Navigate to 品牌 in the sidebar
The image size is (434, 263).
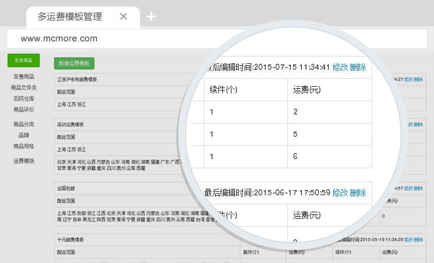pyautogui.click(x=24, y=135)
